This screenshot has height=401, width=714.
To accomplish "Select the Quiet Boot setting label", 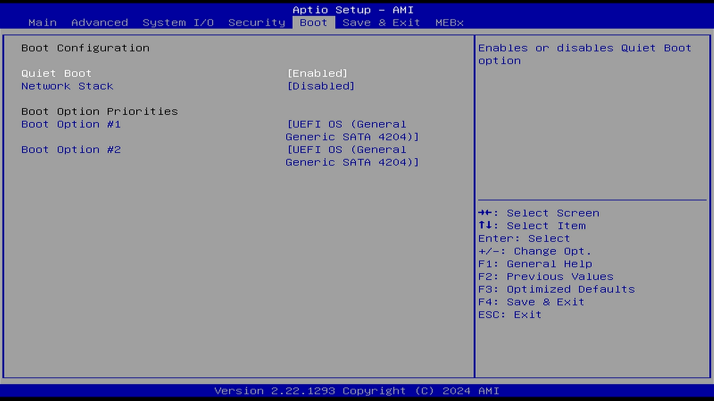I will 56,74.
